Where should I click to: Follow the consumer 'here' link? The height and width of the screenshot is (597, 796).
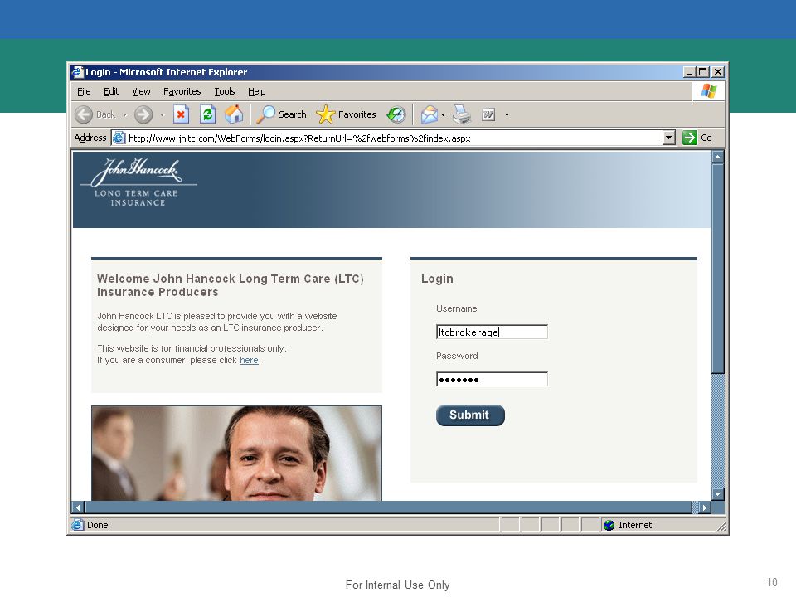click(249, 360)
